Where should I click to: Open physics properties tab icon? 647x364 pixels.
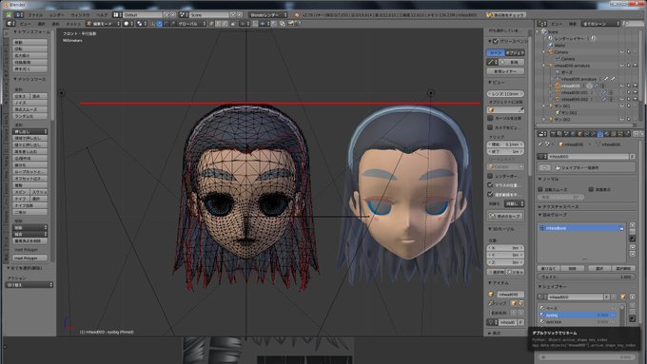coord(627,134)
